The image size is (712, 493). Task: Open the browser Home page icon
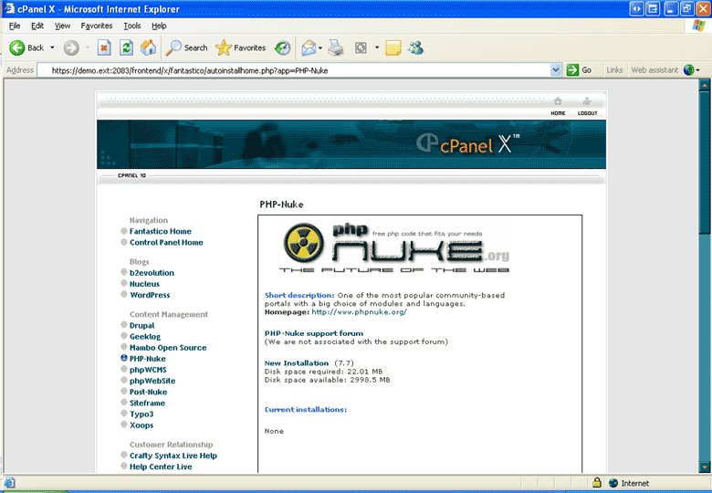pos(148,47)
